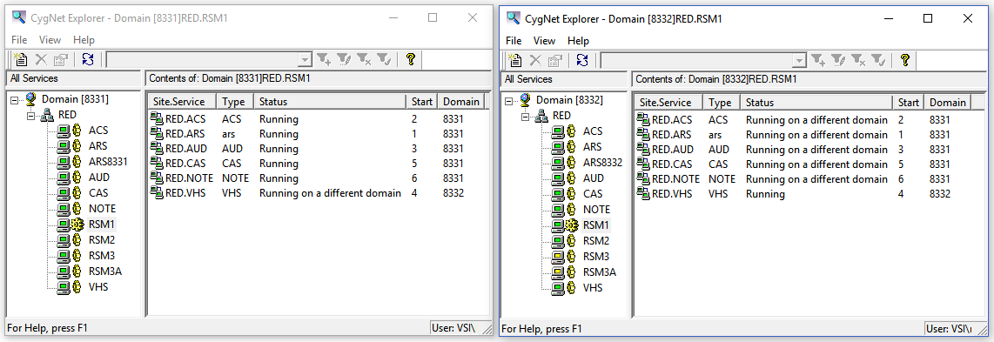Select RSM2 in the 8331 window tree
The width and height of the screenshot is (994, 342).
click(x=102, y=240)
